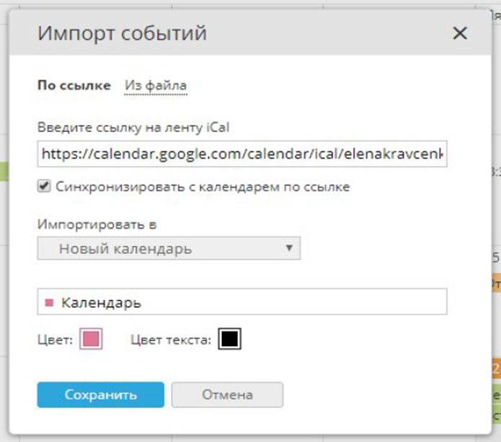The height and width of the screenshot is (442, 501).
Task: Click the arrow on the import target dropdown
Action: (x=289, y=248)
